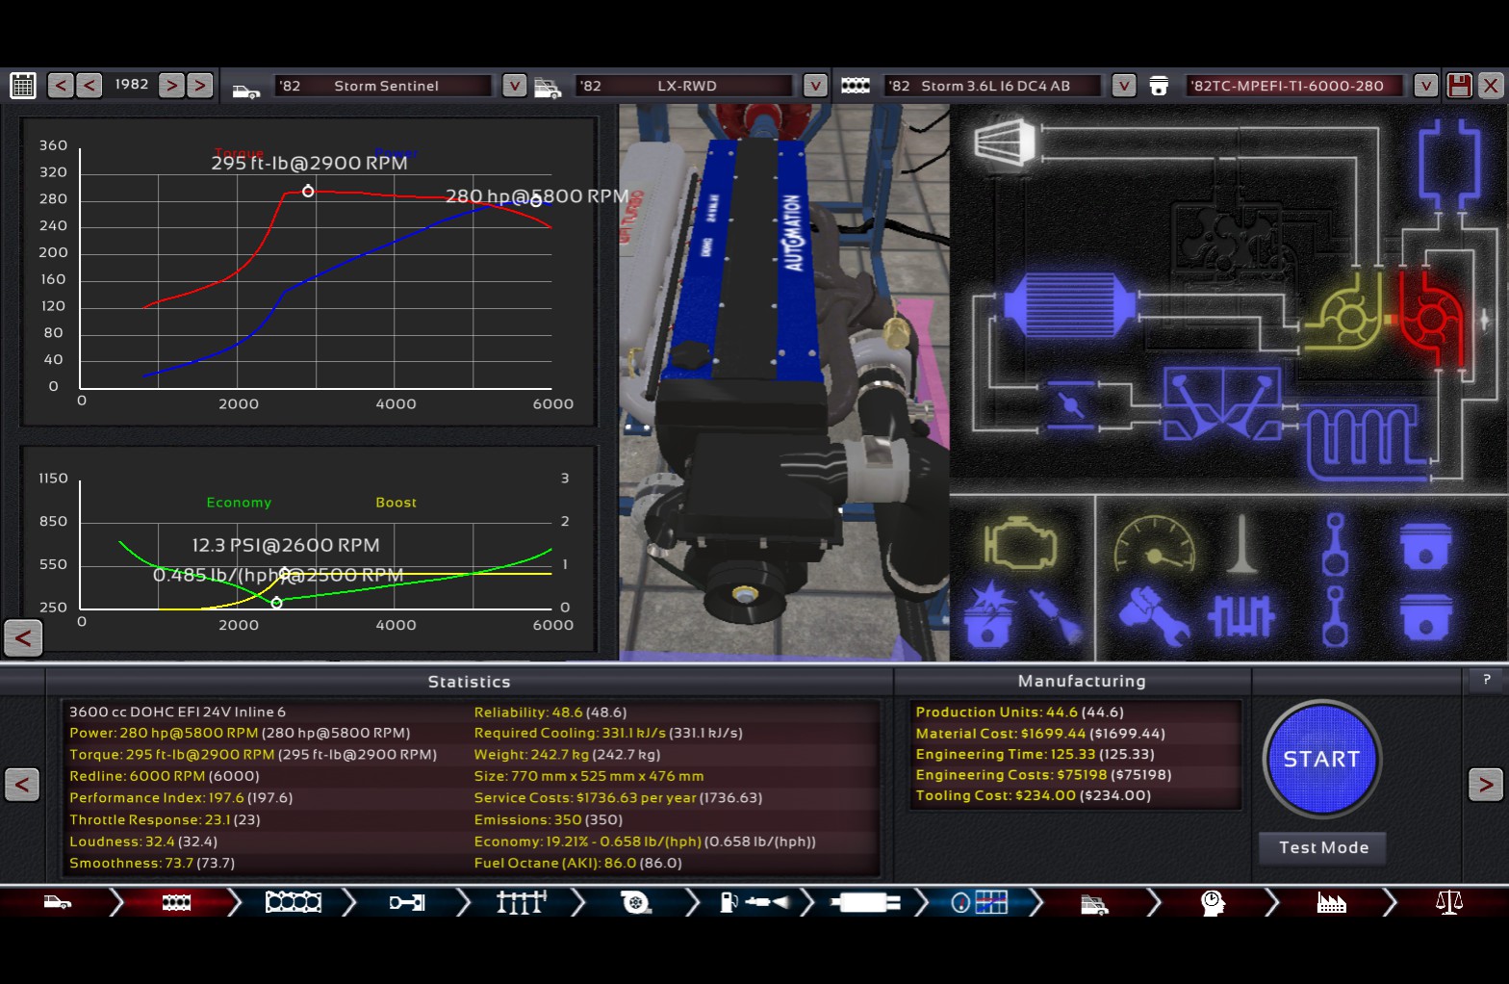Click the yellow check engine warning icon

(1020, 545)
